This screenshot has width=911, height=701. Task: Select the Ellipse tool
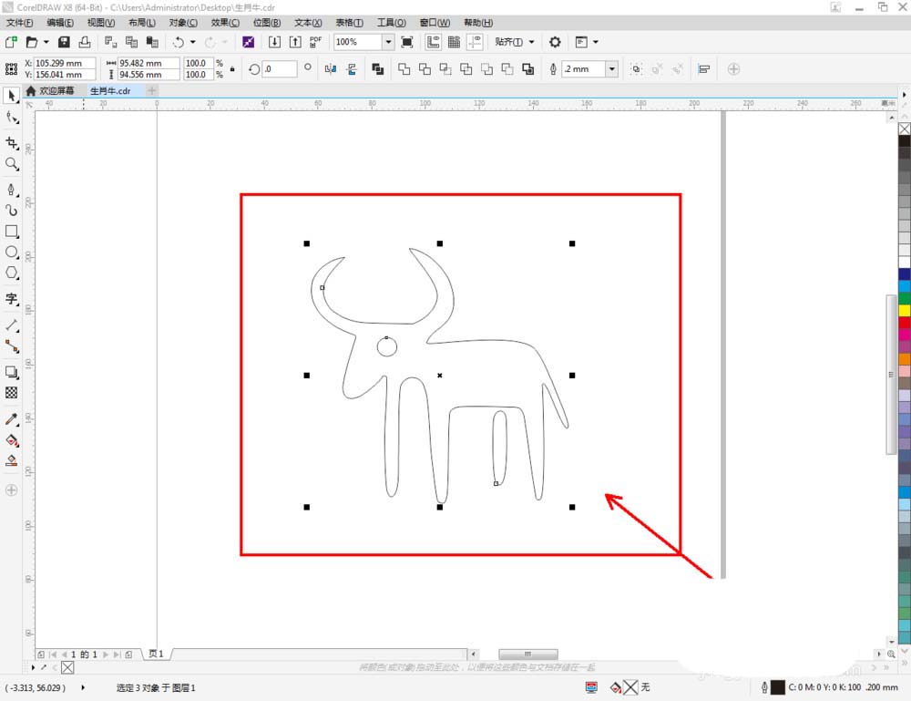point(12,253)
